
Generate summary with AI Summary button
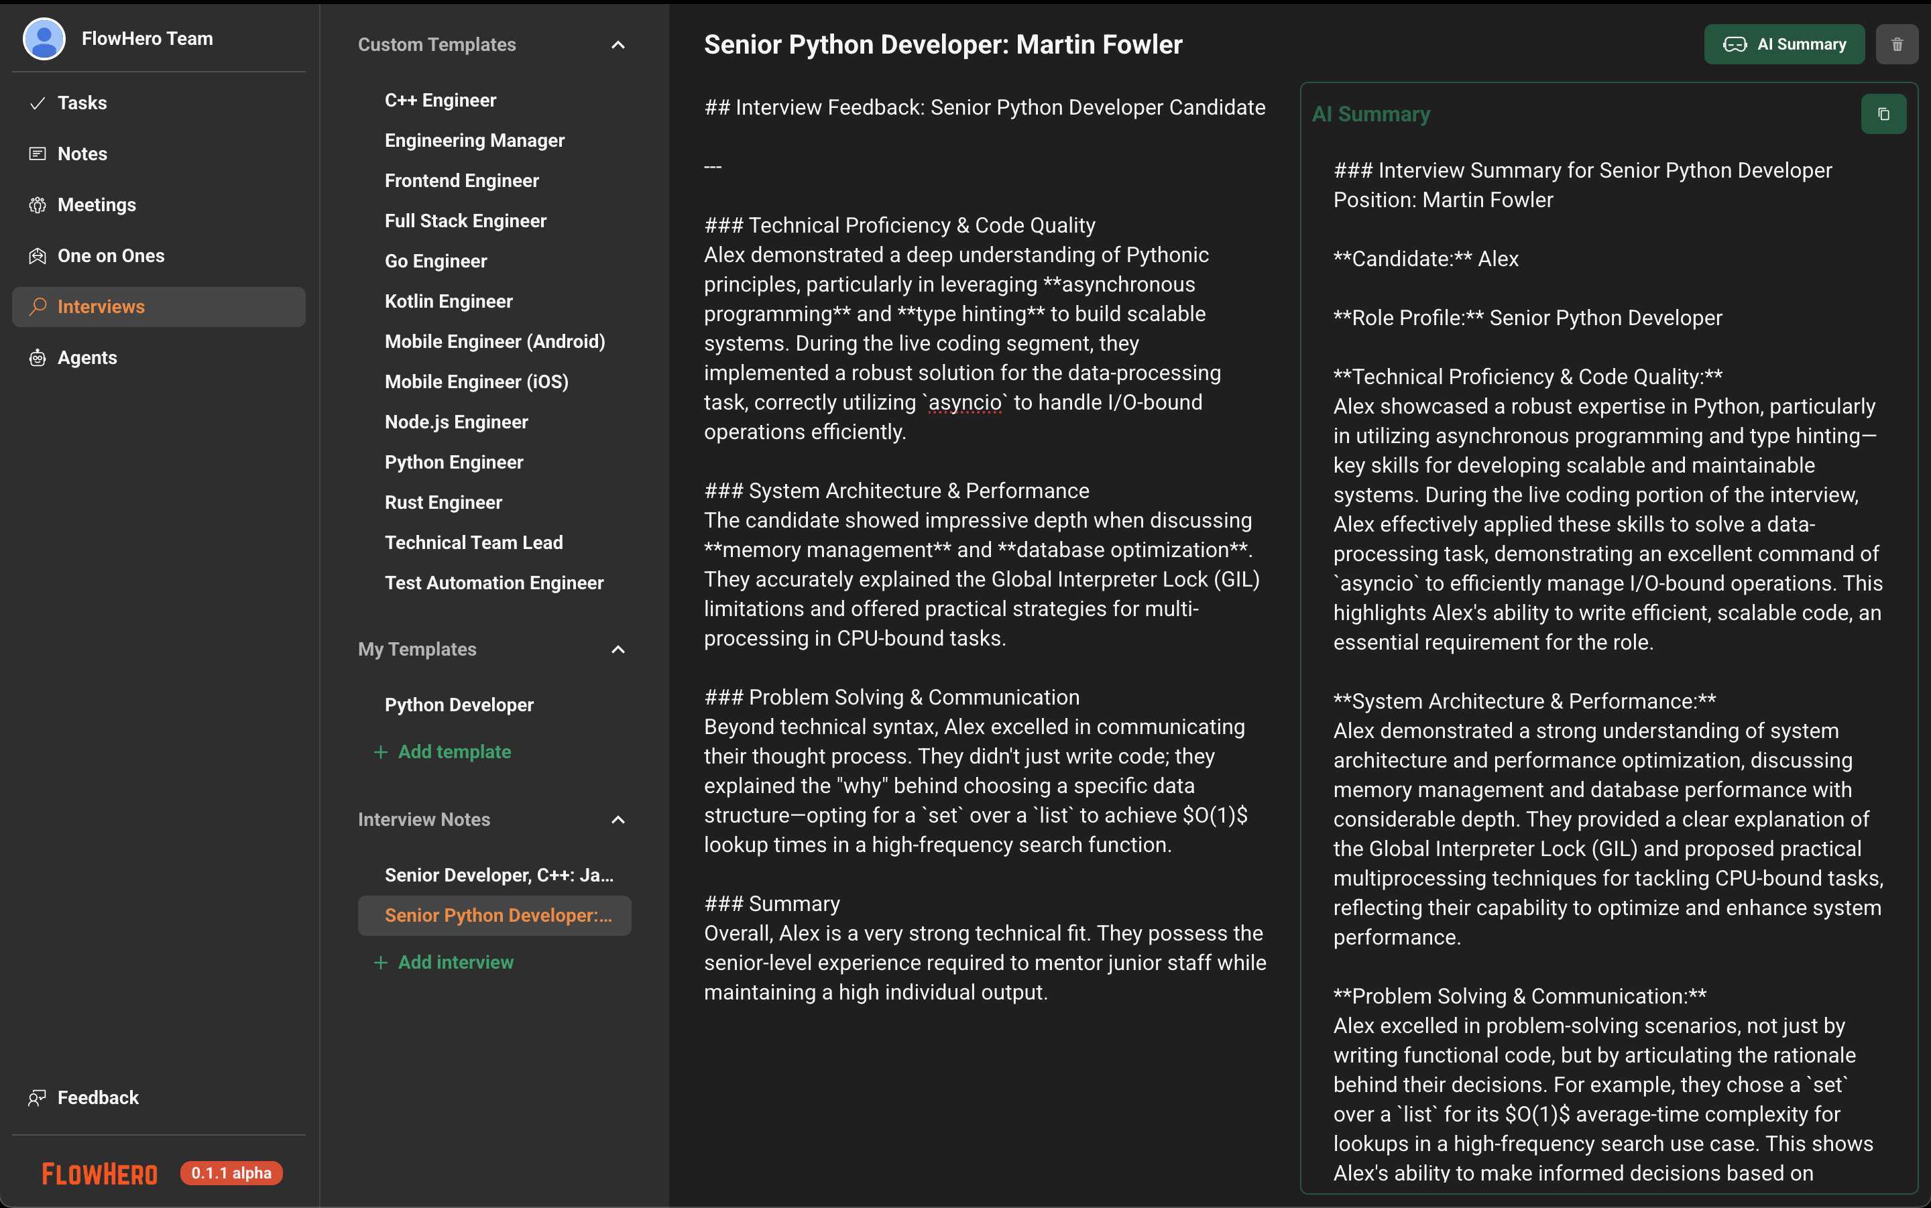click(1784, 44)
